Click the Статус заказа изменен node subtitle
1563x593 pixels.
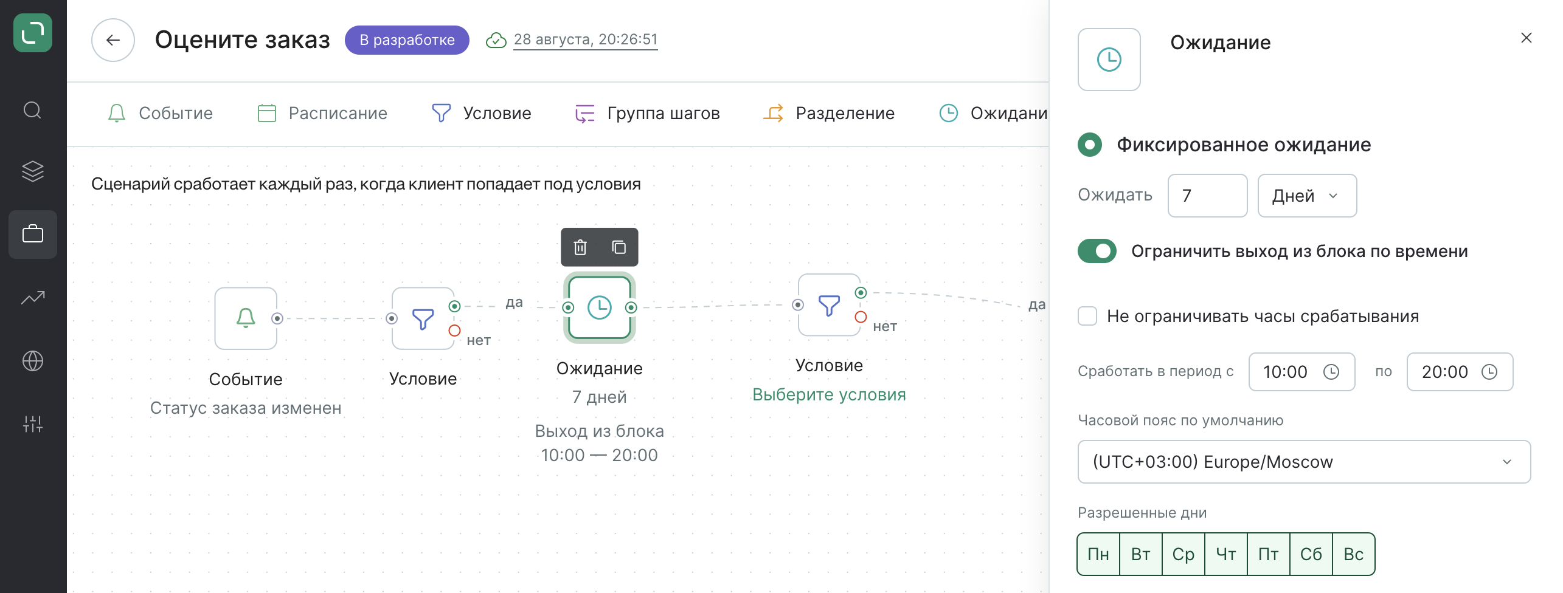[246, 408]
